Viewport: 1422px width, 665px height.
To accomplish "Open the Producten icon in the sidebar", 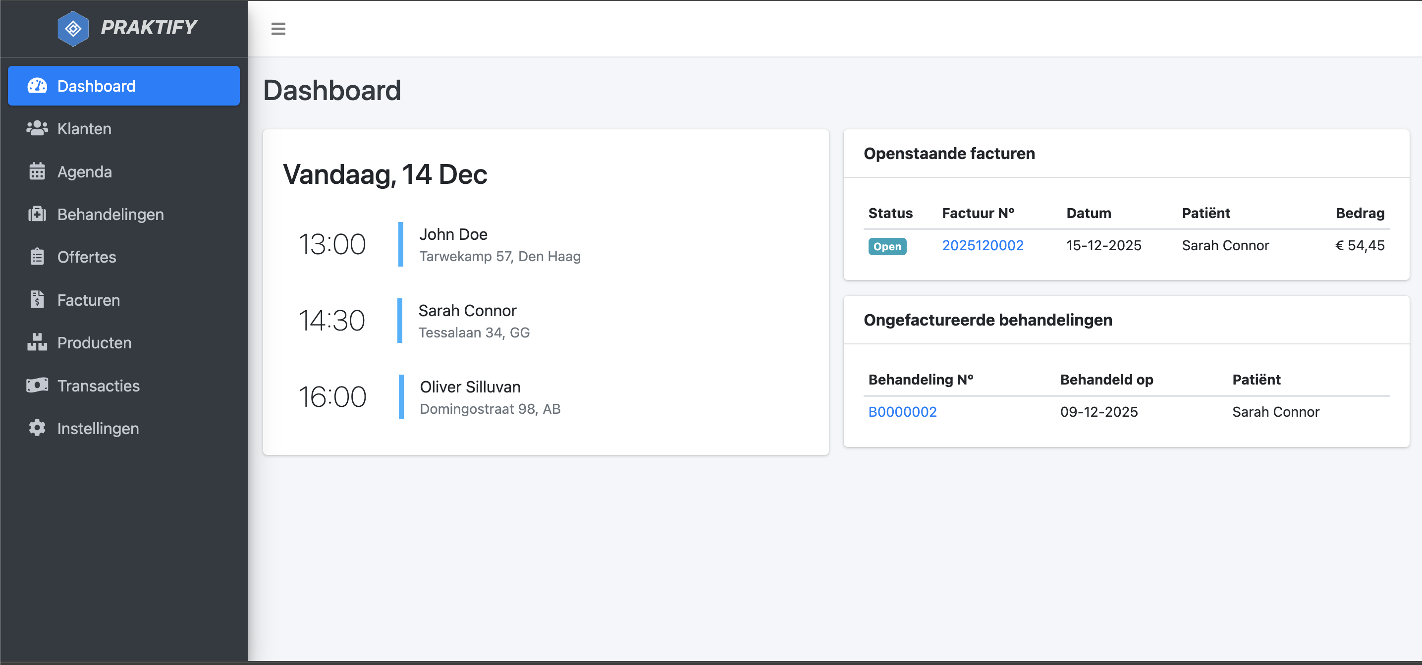I will click(x=37, y=343).
